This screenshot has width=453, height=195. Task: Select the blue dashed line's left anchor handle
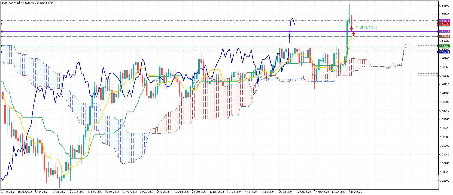click(2, 52)
